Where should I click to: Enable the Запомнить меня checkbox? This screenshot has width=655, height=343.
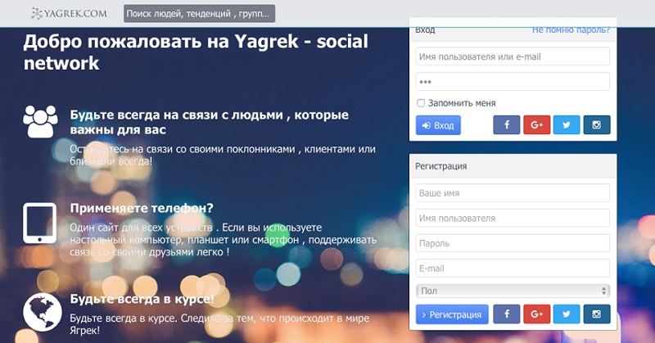421,103
